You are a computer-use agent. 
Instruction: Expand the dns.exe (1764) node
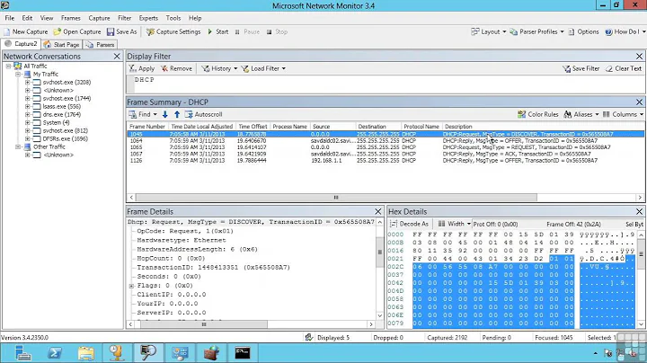tap(28, 115)
